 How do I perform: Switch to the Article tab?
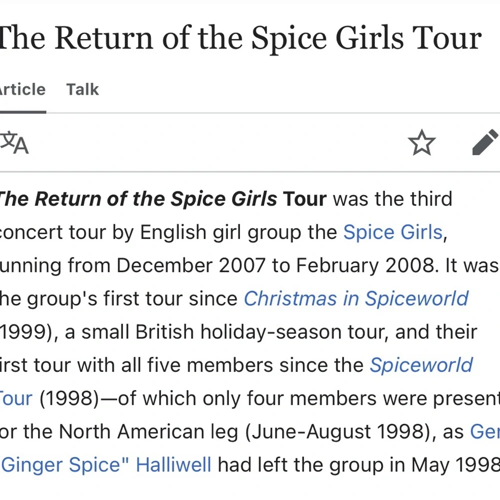(x=22, y=89)
